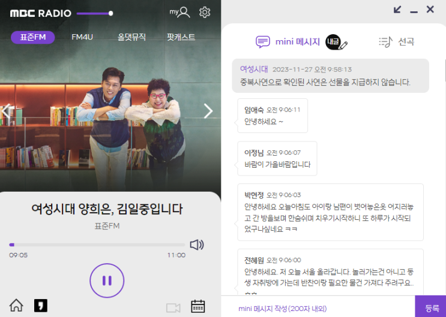Open the my account profile icon
The width and height of the screenshot is (446, 317).
click(179, 12)
